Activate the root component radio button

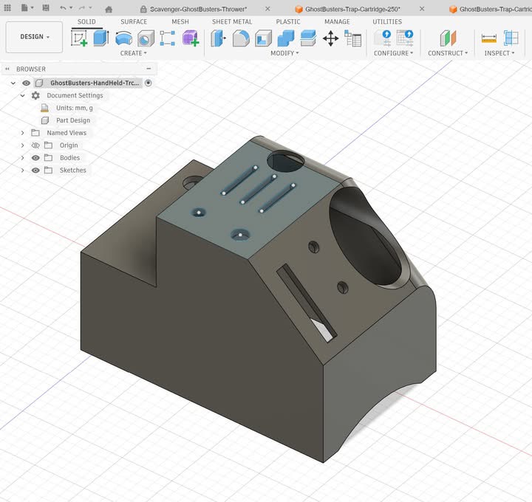(149, 83)
